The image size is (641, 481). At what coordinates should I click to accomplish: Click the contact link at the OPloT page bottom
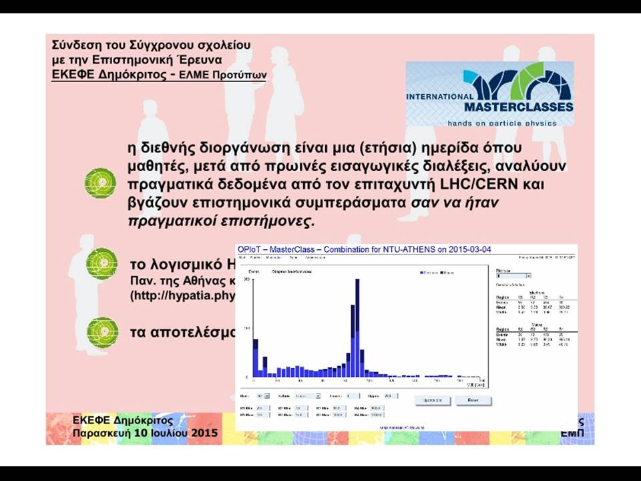402,428
